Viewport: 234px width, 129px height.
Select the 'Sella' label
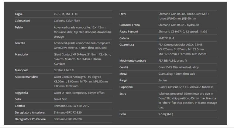coord(18,99)
